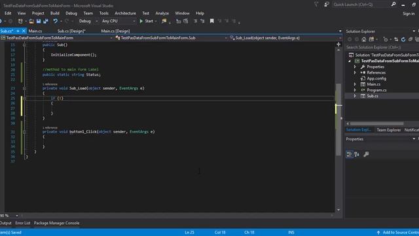Click Solution Explorer Collapse All icon
This screenshot has width=419, height=236.
pyautogui.click(x=410, y=39)
